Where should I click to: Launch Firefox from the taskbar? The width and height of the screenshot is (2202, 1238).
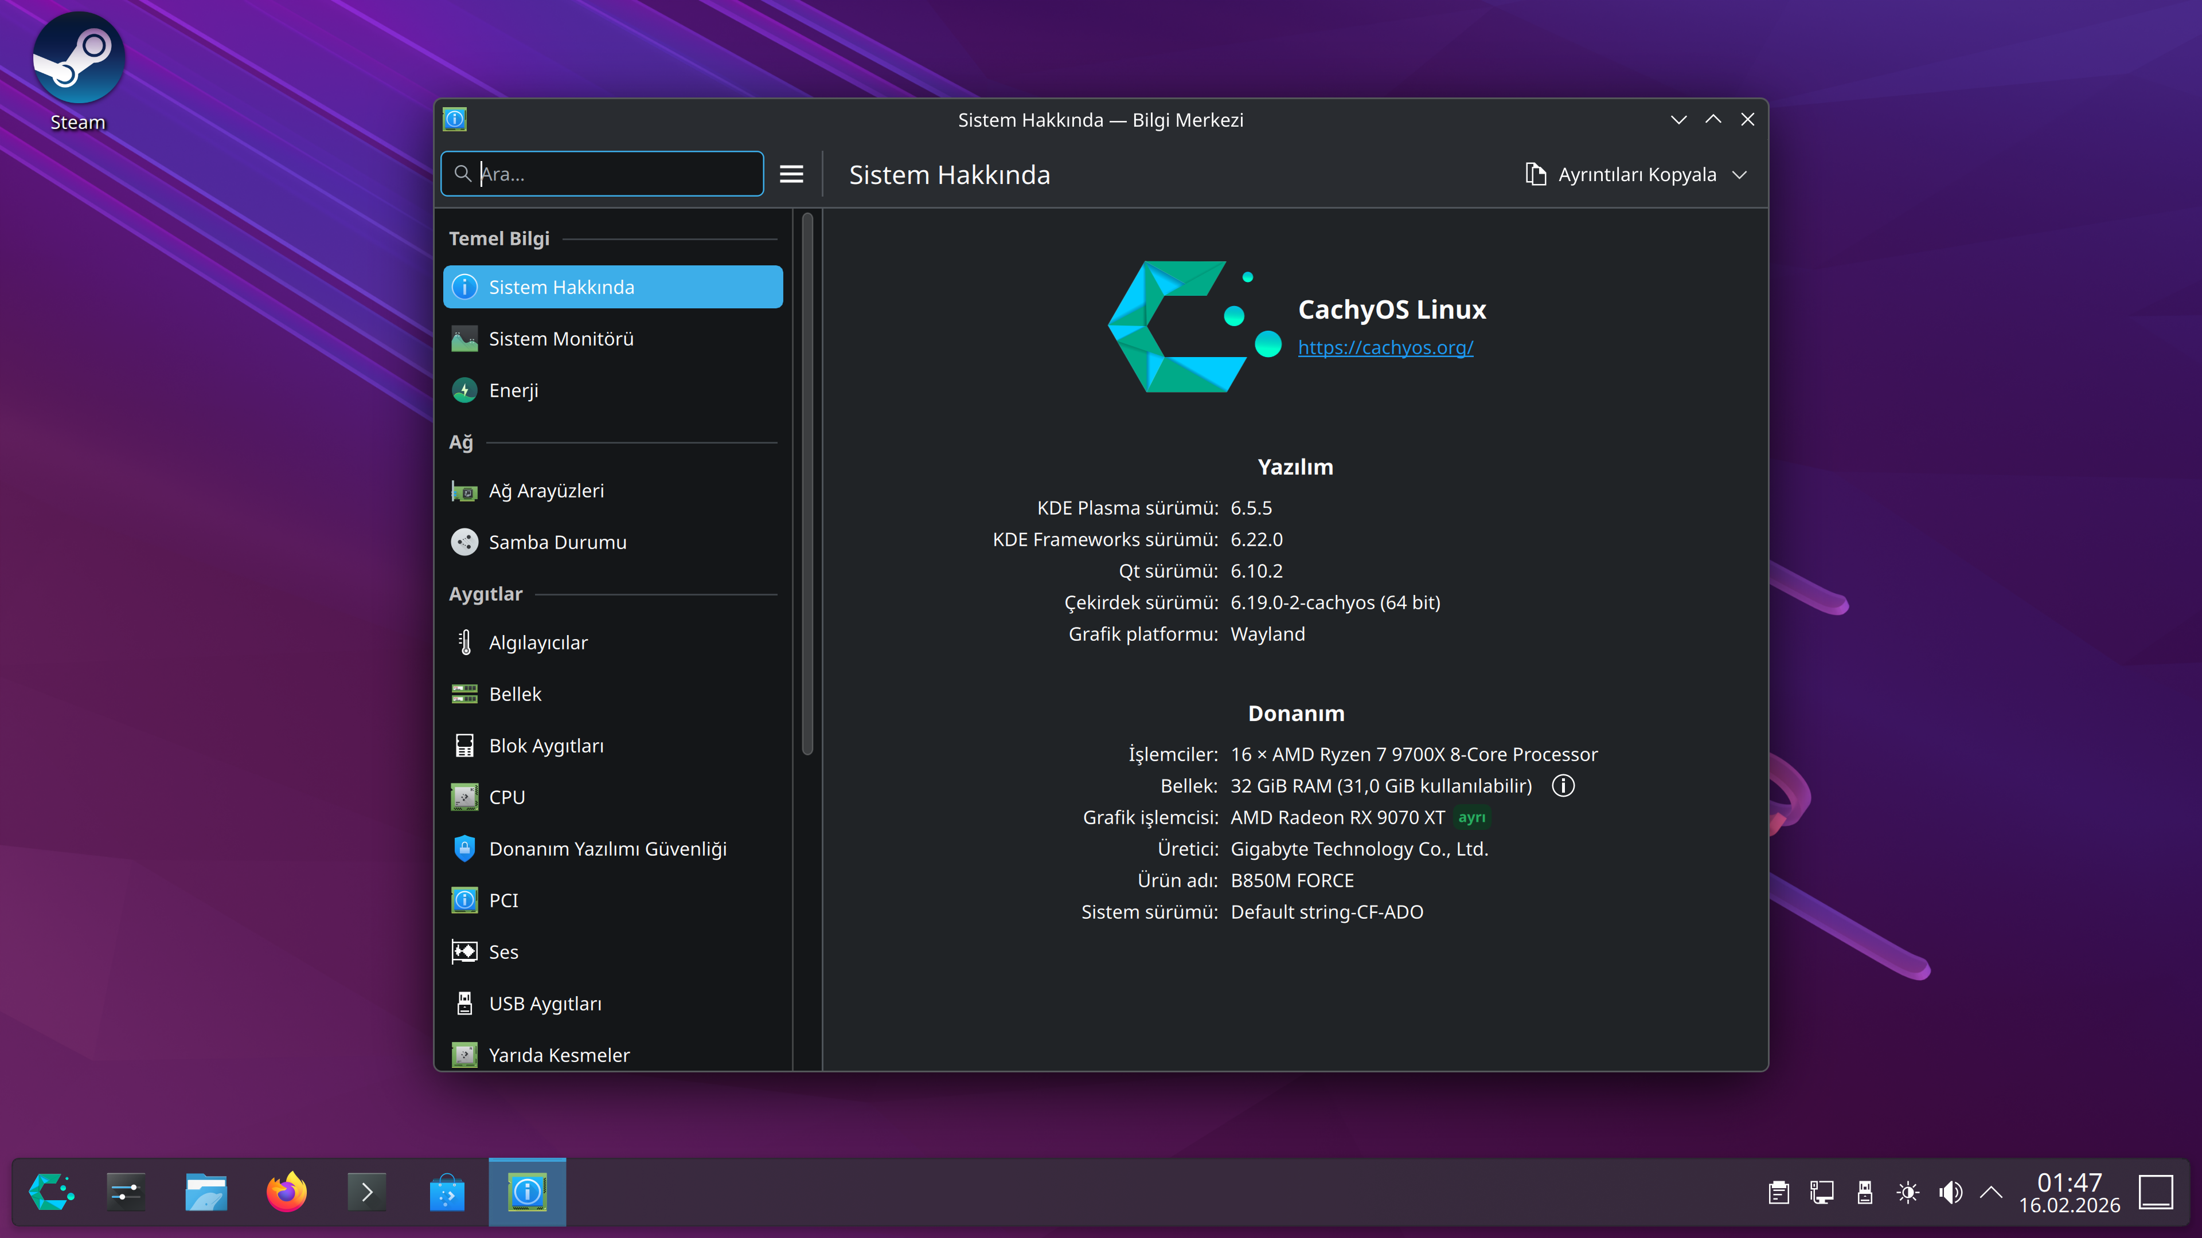[286, 1192]
